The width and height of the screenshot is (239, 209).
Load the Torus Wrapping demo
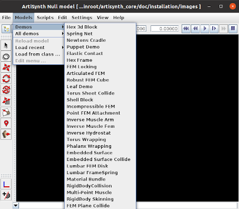pos(101,139)
